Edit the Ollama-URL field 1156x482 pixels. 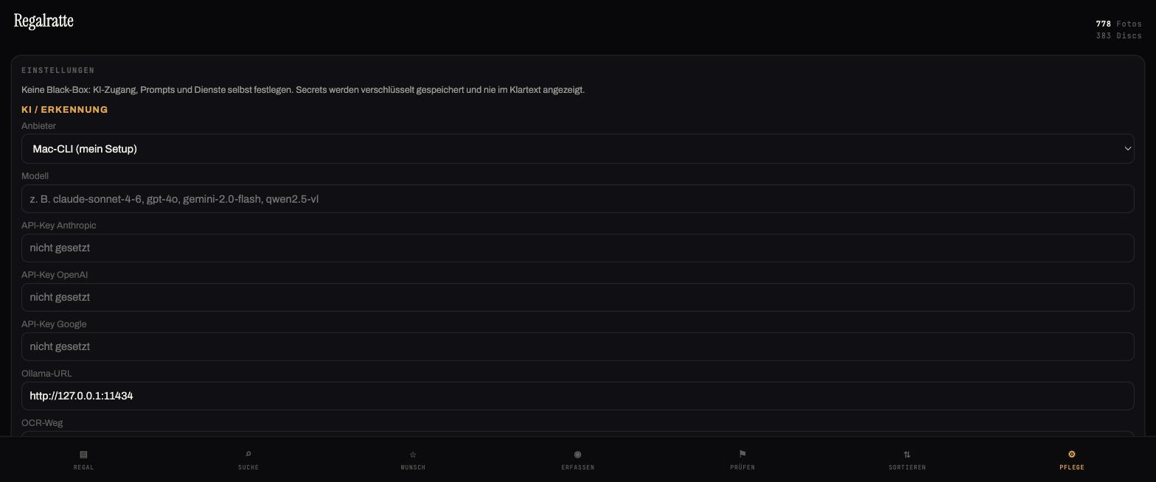[577, 397]
